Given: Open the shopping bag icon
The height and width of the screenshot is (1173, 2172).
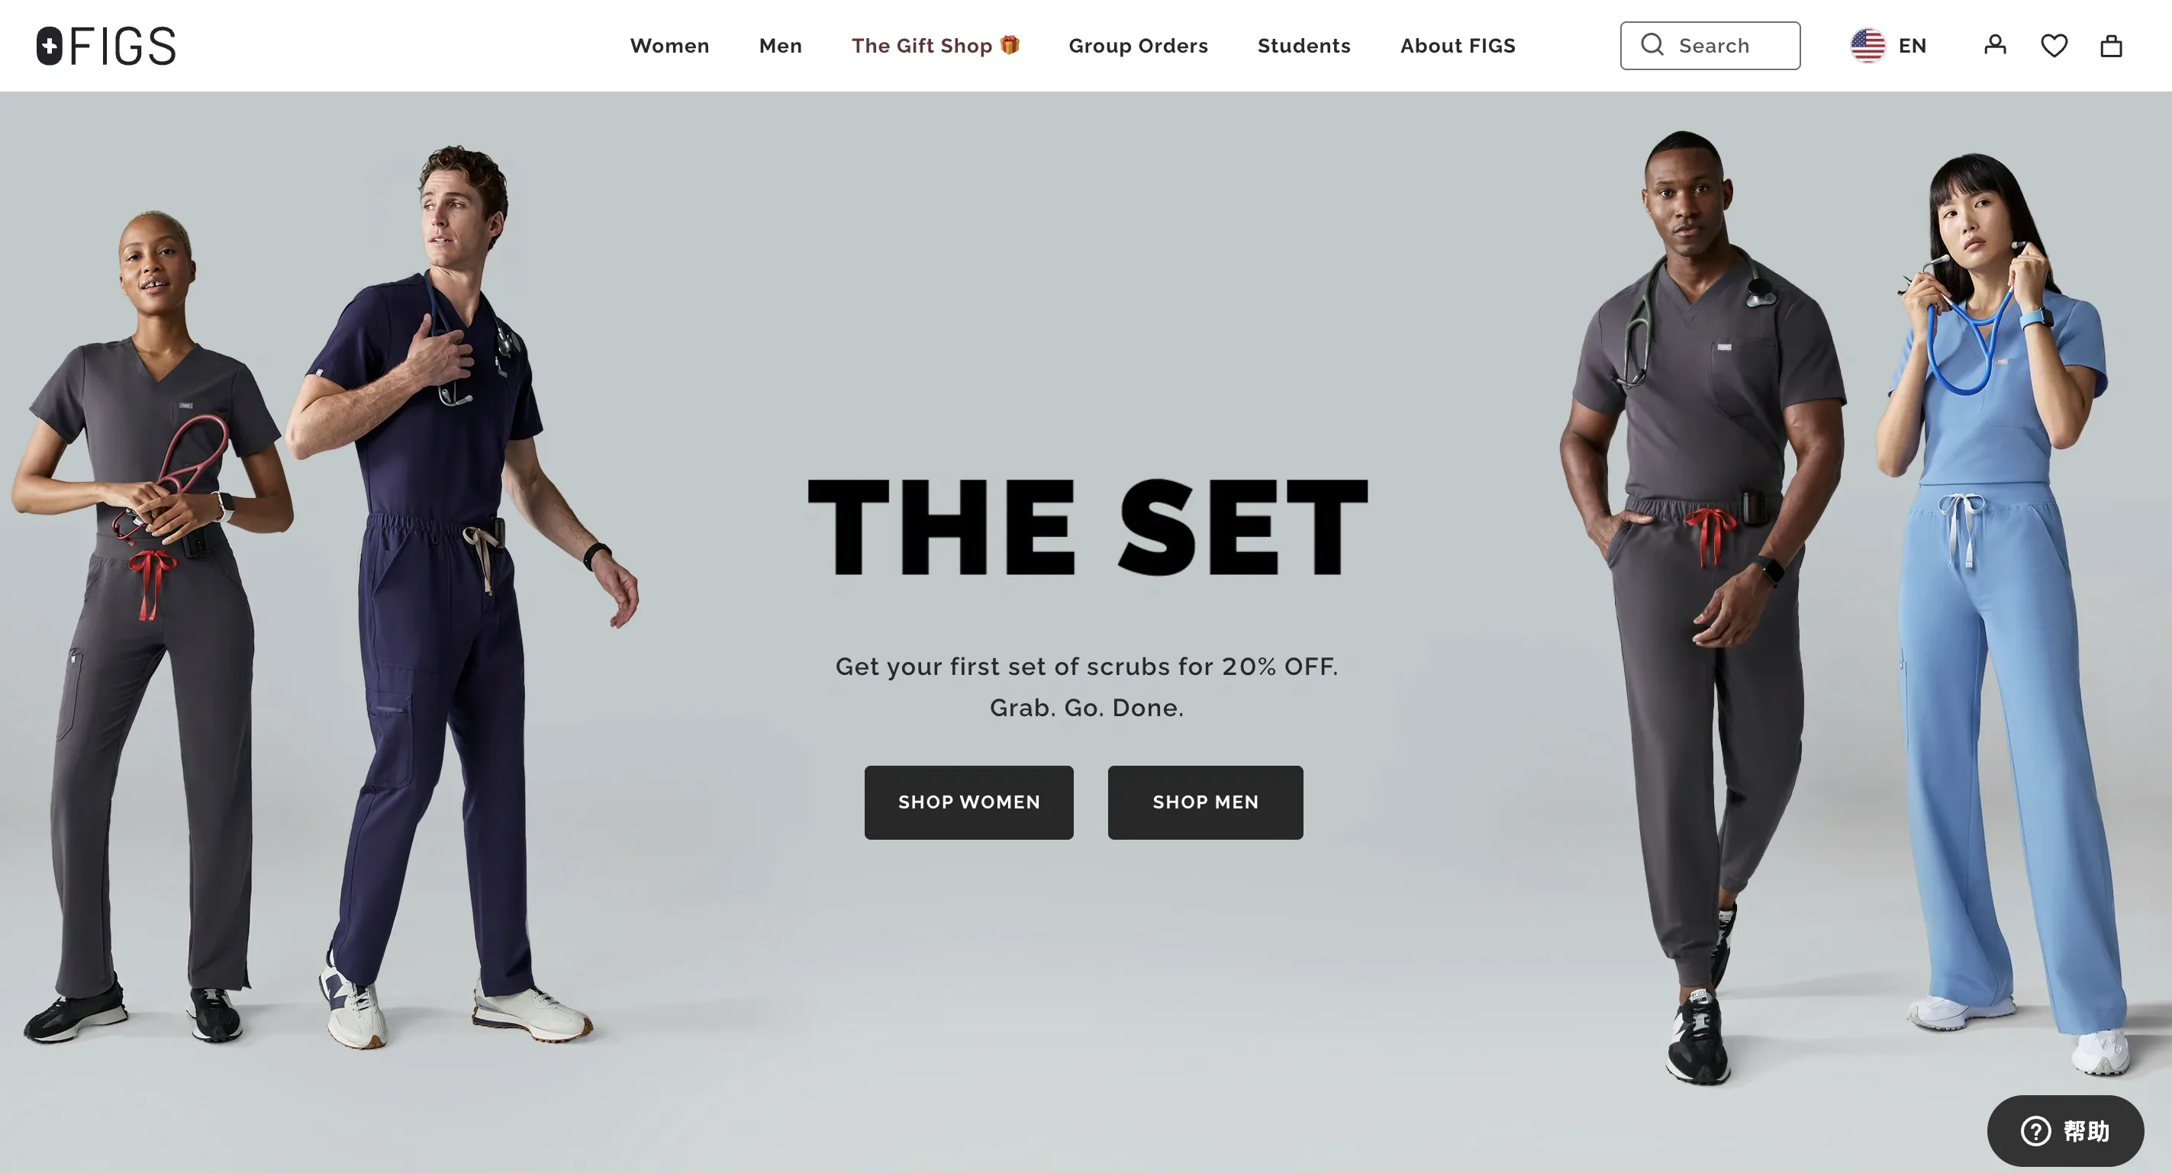Looking at the screenshot, I should [2111, 46].
